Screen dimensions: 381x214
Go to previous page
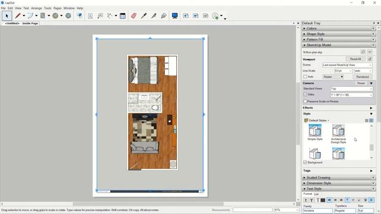196,16
